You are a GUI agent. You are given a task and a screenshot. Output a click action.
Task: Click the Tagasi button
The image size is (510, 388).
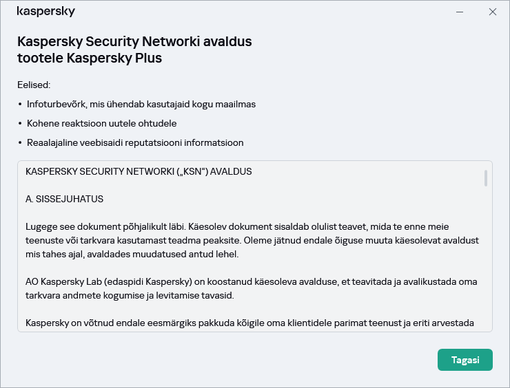(465, 360)
